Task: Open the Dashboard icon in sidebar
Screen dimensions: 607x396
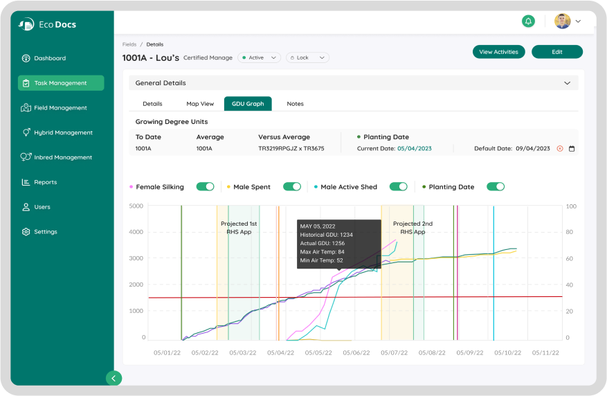Action: [26, 58]
